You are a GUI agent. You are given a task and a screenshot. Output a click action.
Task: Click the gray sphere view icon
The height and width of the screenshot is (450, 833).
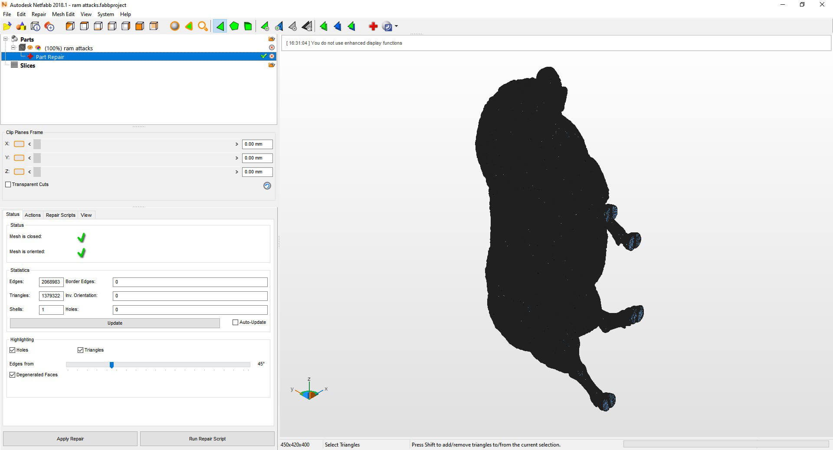tap(174, 26)
